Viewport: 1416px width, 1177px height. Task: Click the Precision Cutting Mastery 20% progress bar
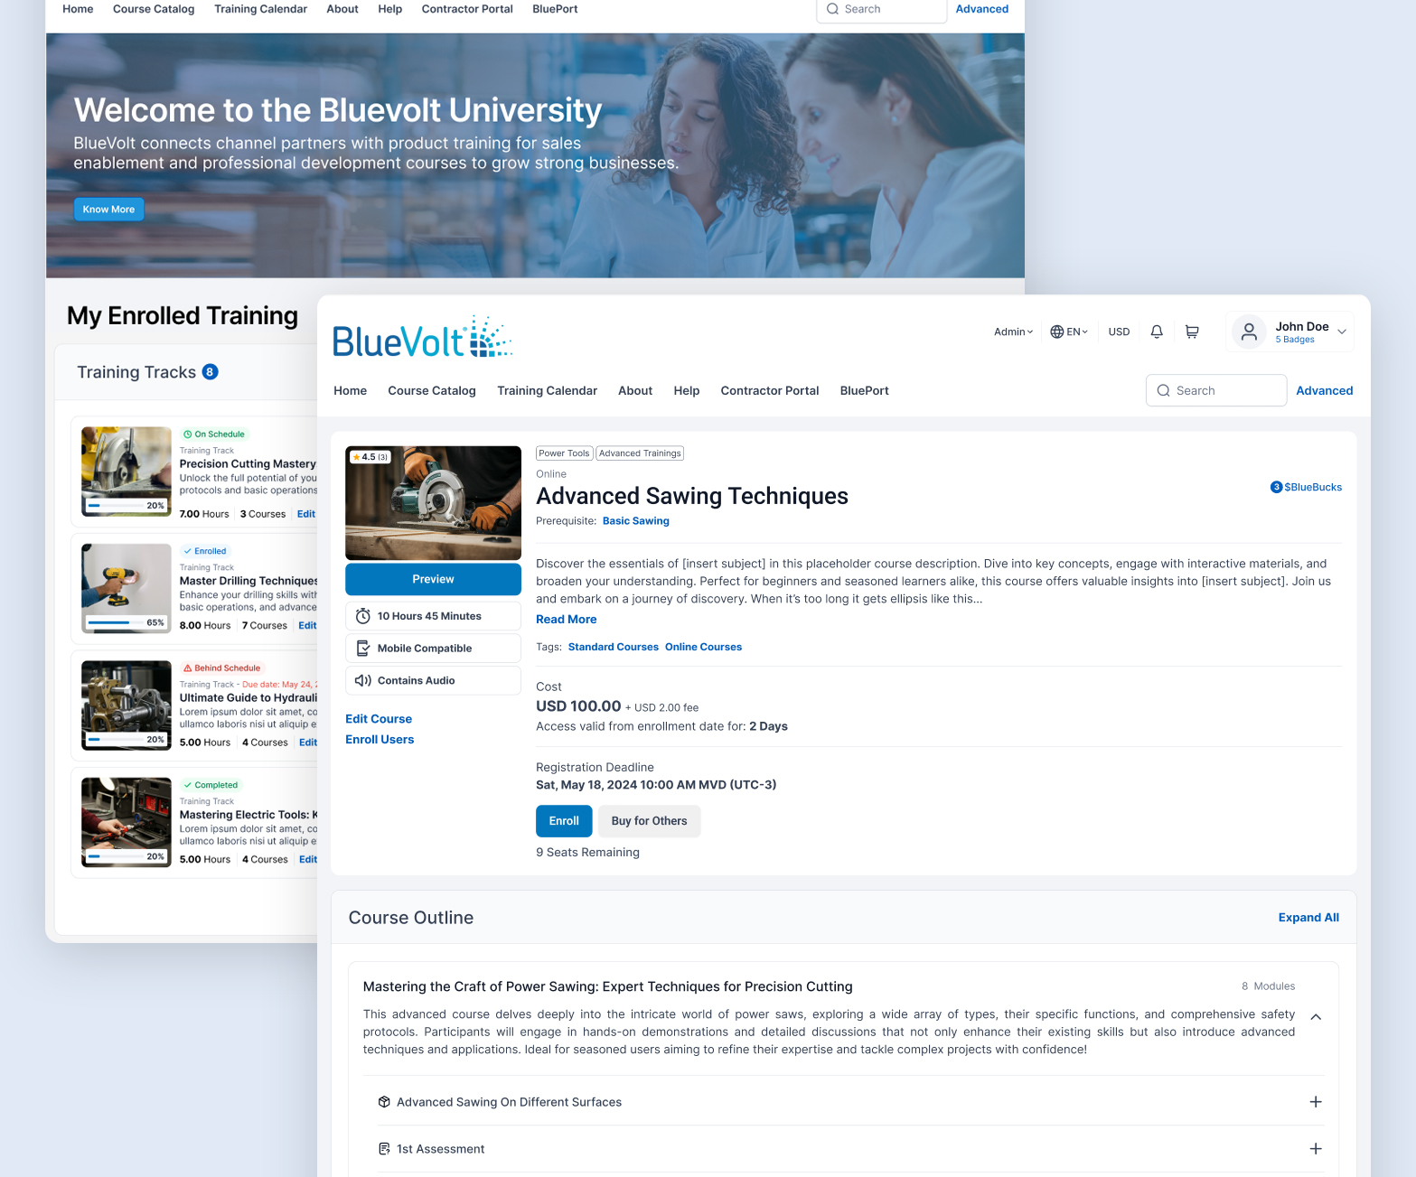coord(115,506)
